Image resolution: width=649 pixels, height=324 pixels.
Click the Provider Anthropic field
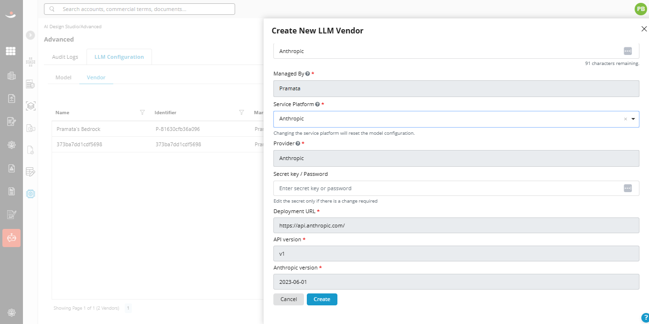[x=456, y=158]
